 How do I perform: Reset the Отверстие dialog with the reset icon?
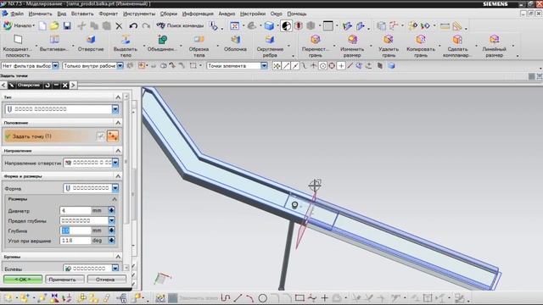48,85
